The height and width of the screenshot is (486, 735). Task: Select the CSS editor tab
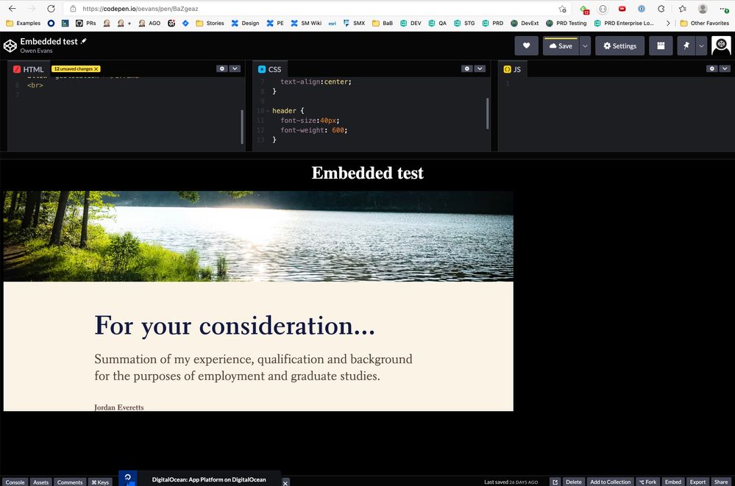(x=269, y=69)
